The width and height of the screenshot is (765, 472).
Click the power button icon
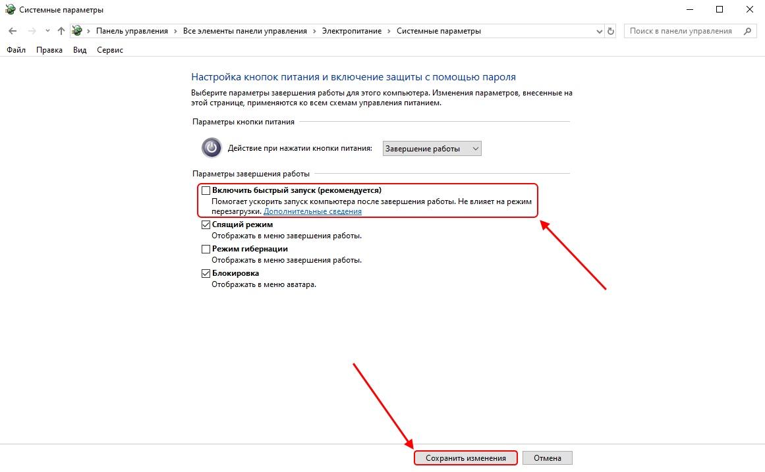click(212, 147)
